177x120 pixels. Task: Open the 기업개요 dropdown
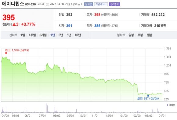coord(101,4)
